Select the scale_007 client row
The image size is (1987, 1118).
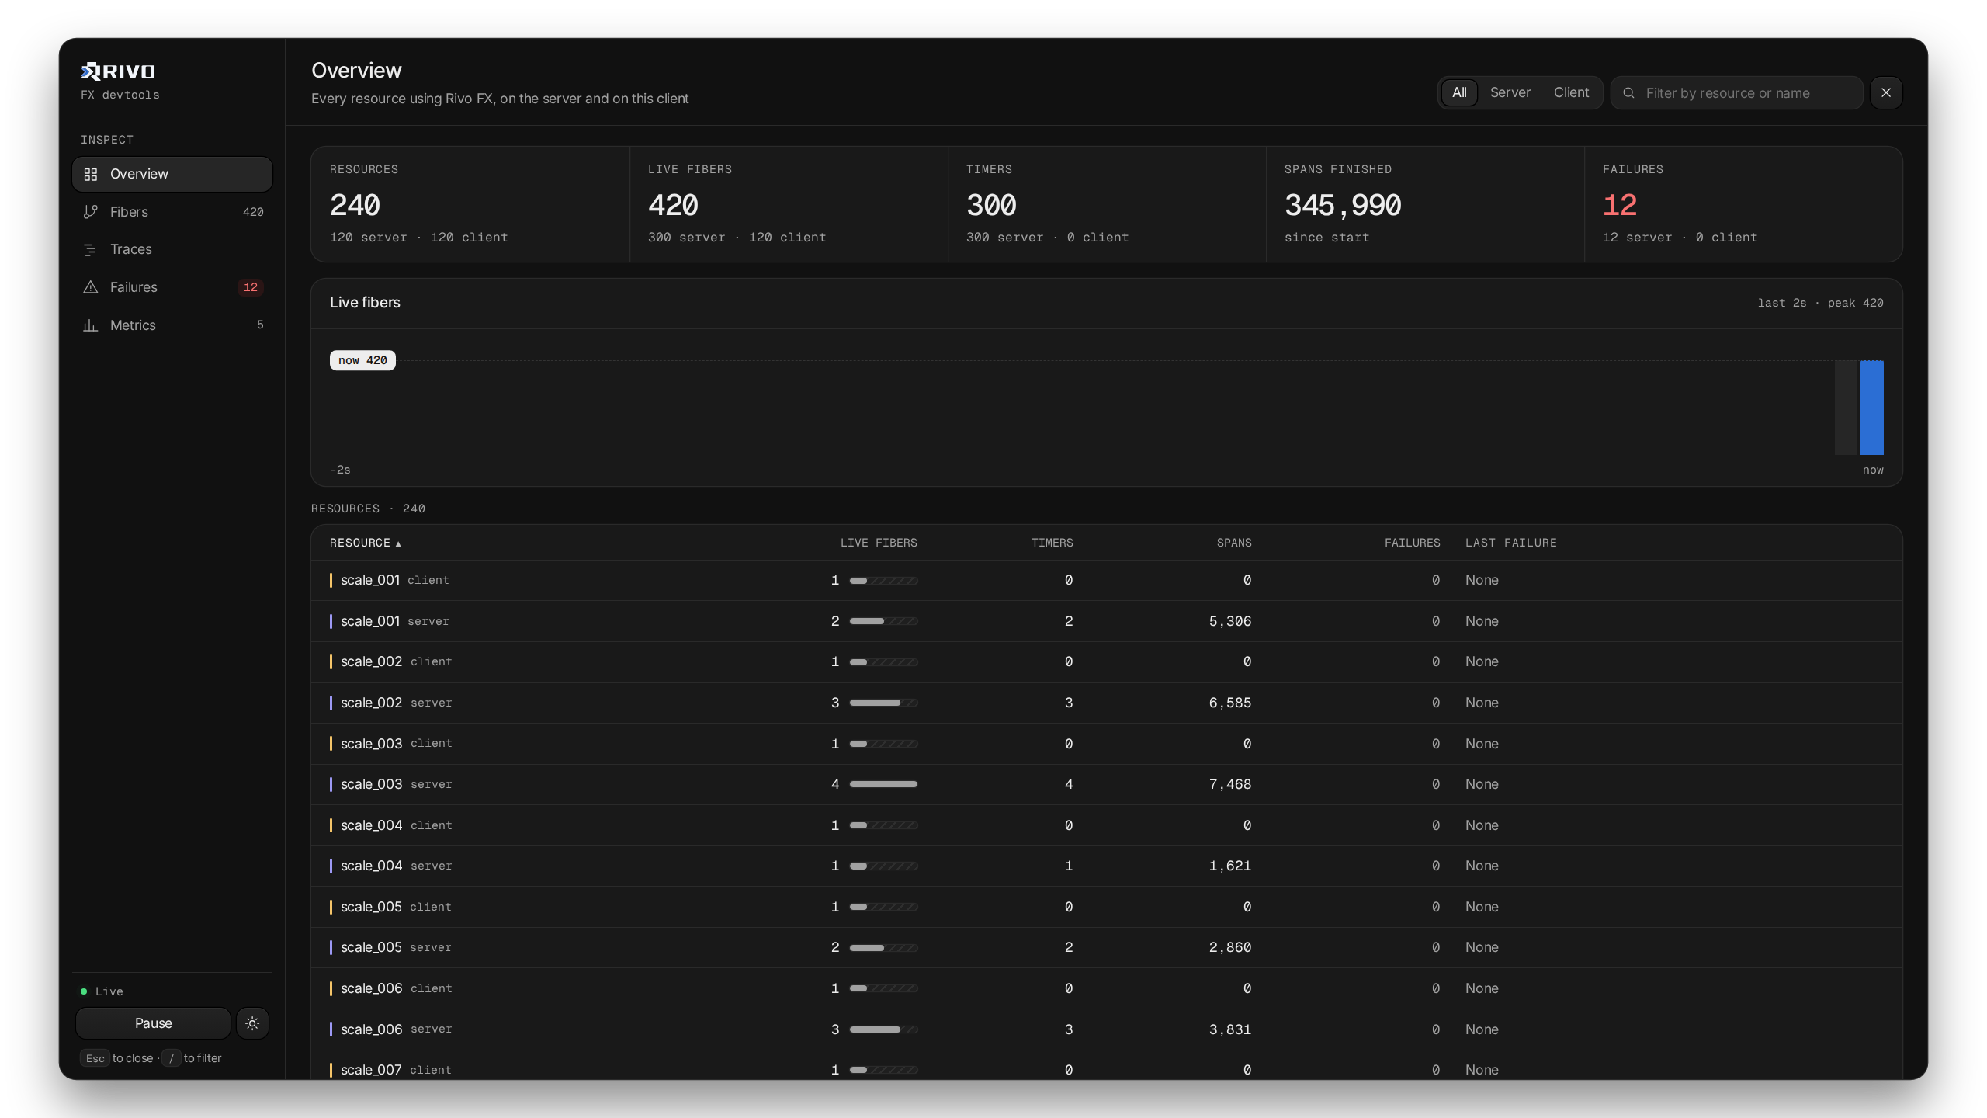1107,1065
